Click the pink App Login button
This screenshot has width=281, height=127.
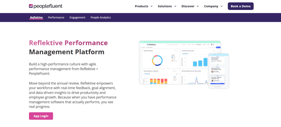tap(41, 116)
